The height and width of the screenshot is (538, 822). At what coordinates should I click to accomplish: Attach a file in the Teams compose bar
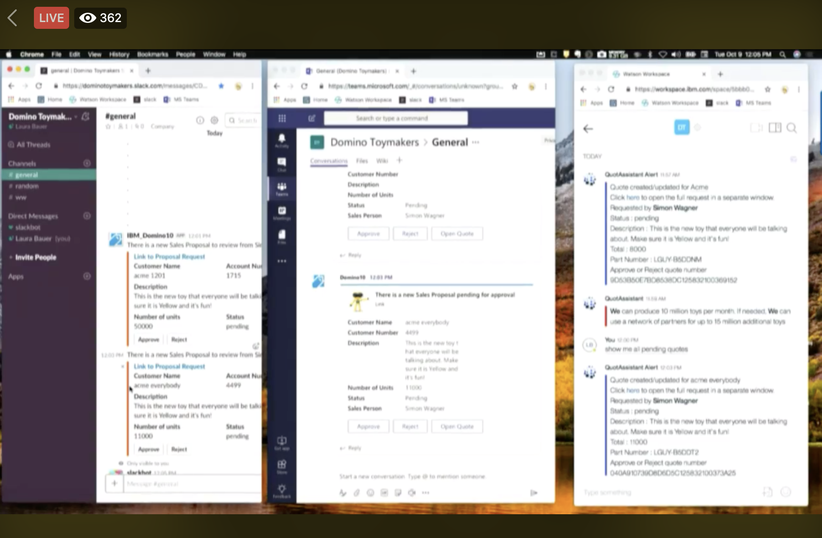tap(356, 493)
